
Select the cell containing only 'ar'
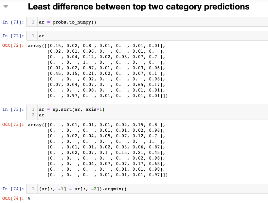pyautogui.click(x=147, y=36)
